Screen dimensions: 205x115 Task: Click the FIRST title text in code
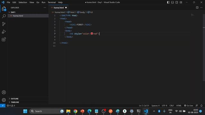pos(80,25)
